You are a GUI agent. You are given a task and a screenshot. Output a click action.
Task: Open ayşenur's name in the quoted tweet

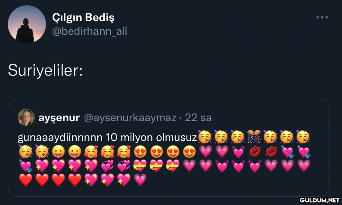(x=59, y=117)
